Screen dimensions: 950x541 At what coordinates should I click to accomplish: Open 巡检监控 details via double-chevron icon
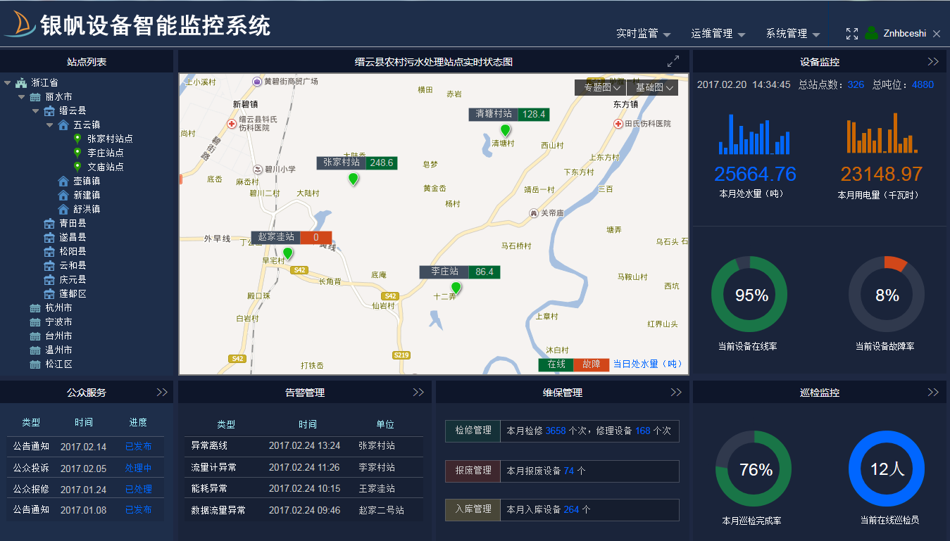pos(933,393)
